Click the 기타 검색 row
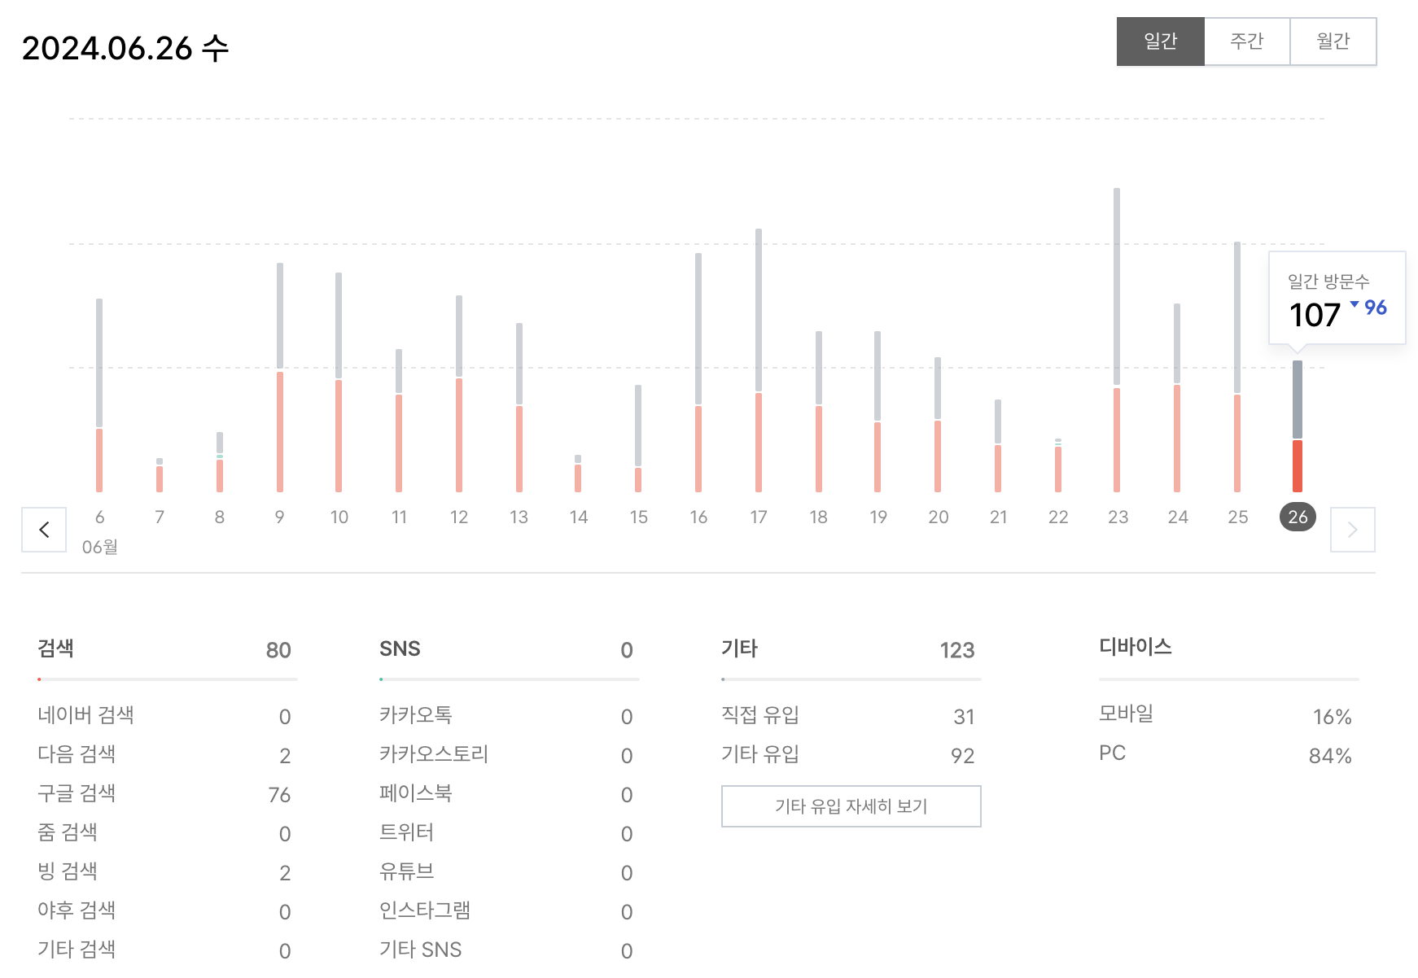The height and width of the screenshot is (978, 1418). (x=167, y=950)
